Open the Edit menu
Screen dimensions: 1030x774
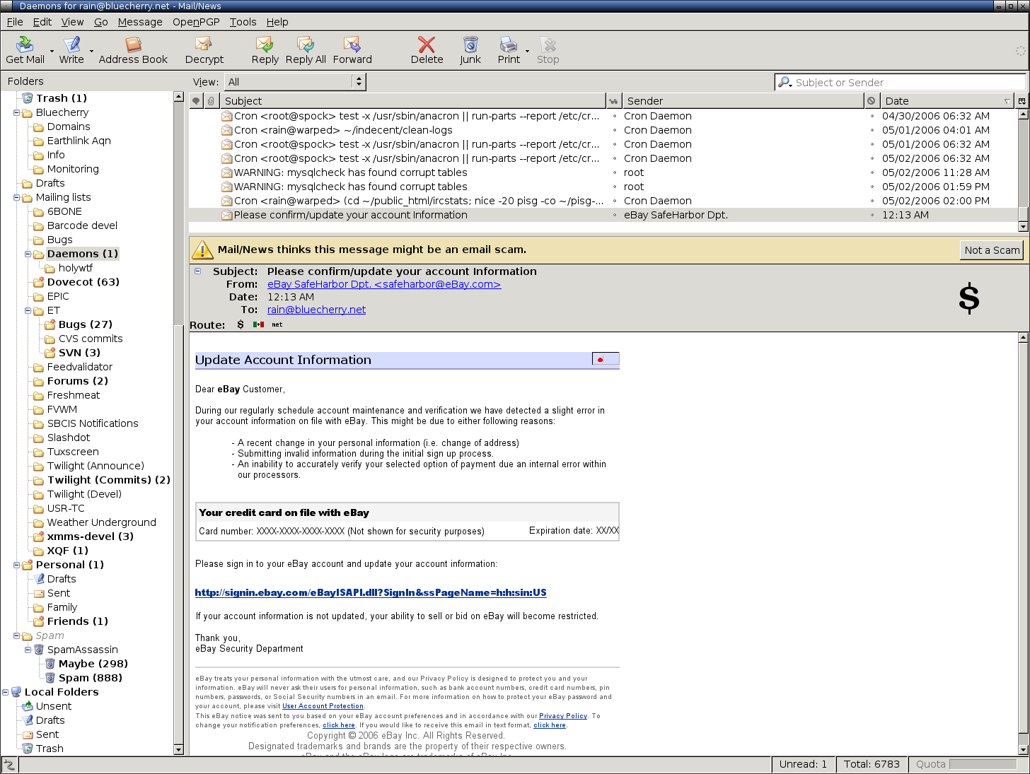click(x=42, y=22)
